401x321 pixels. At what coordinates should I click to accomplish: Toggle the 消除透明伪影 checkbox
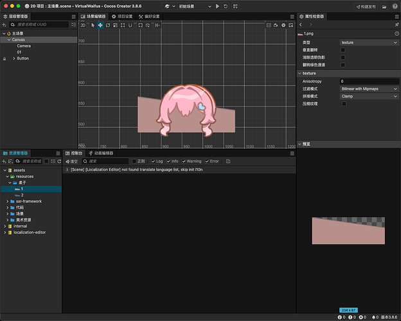pos(343,58)
